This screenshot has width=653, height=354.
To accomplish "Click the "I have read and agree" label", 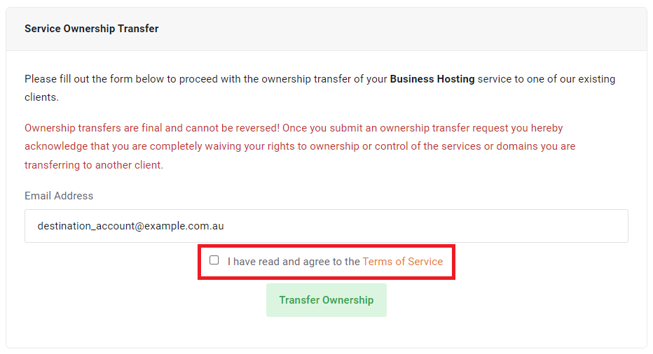I will tap(294, 262).
